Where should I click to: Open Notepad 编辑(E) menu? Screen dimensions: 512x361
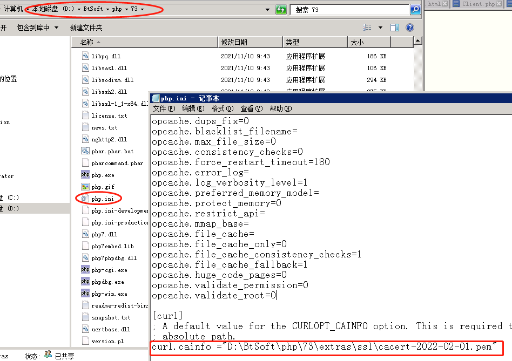(193, 108)
